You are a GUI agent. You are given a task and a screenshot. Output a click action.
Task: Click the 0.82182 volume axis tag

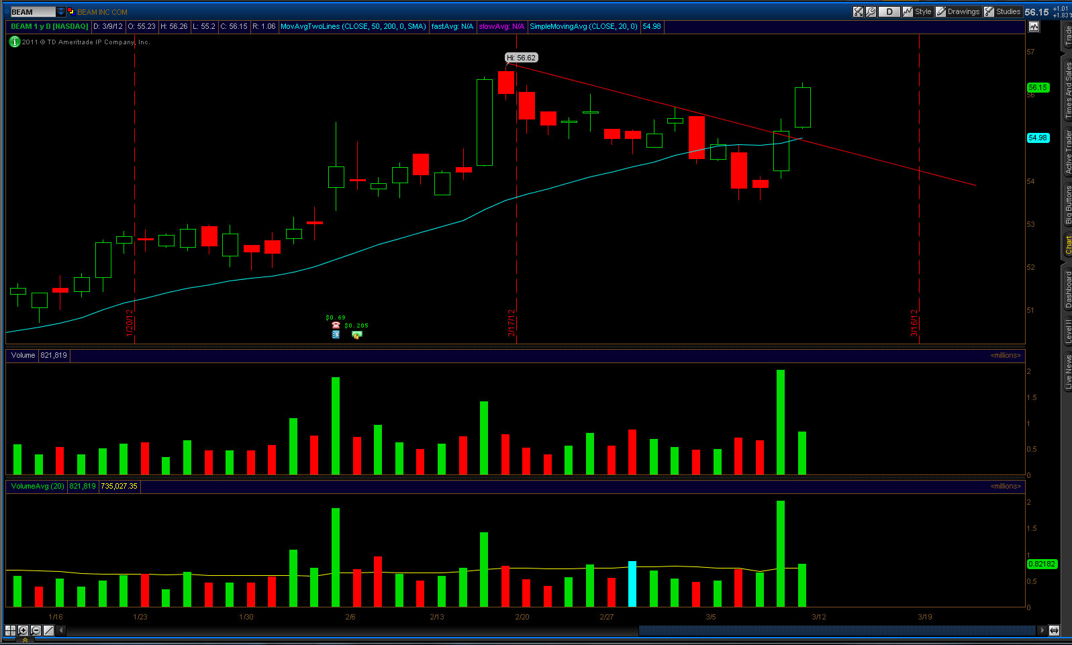point(1042,564)
